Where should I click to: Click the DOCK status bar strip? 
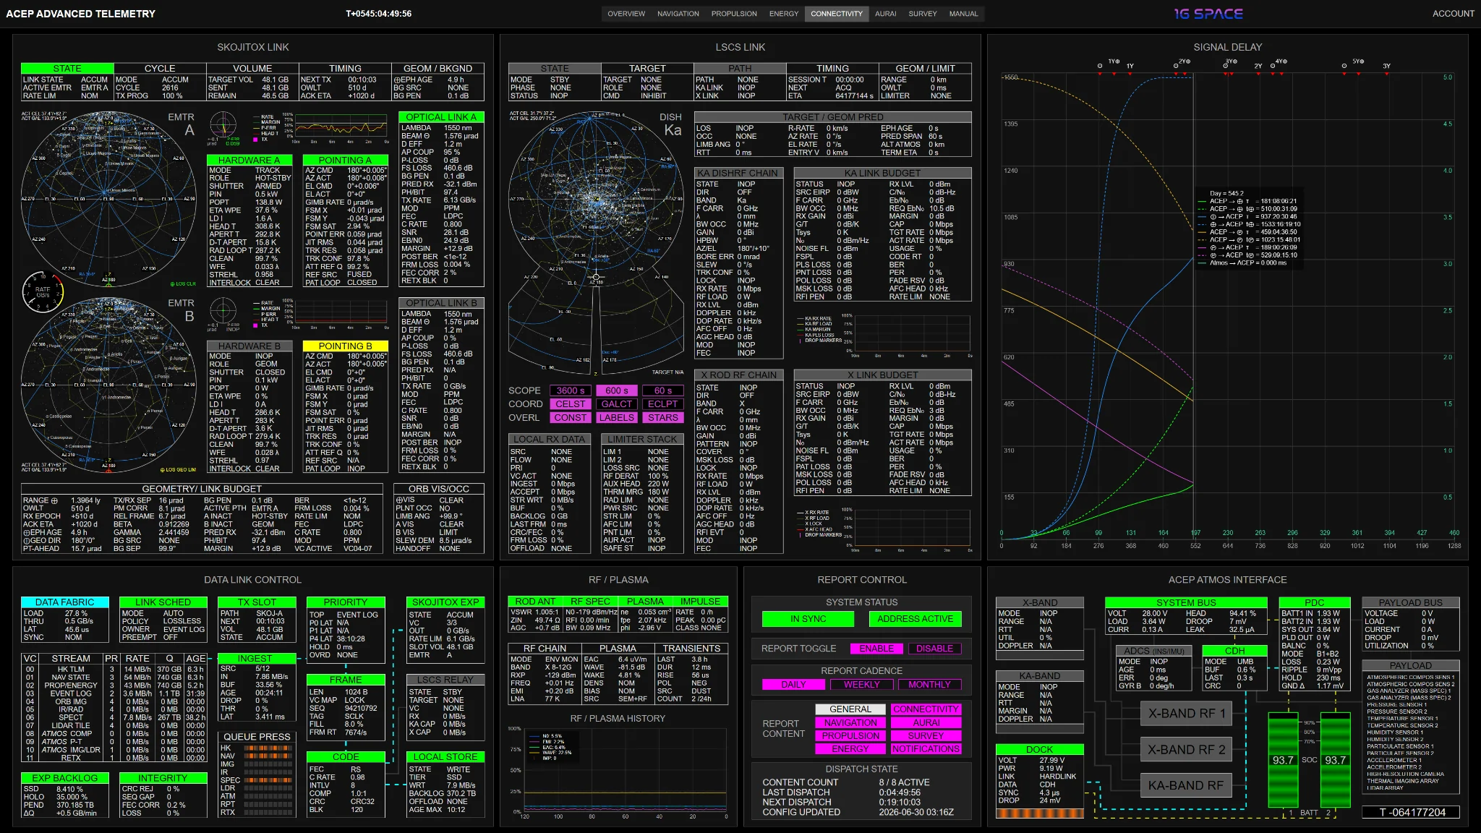(1039, 813)
